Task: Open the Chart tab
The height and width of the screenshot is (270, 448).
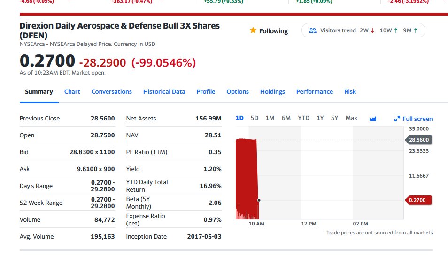Action: pyautogui.click(x=72, y=91)
